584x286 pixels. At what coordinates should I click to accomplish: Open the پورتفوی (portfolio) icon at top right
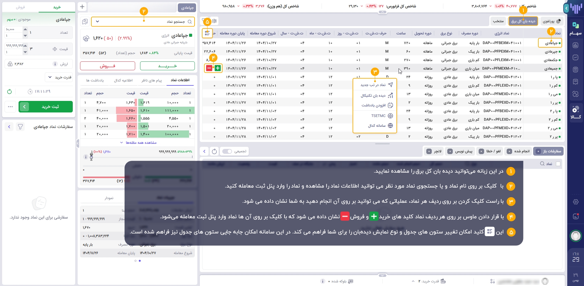pos(559,21)
